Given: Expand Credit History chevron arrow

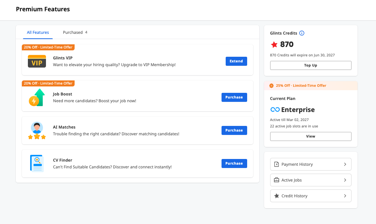Looking at the screenshot, I should click(345, 196).
